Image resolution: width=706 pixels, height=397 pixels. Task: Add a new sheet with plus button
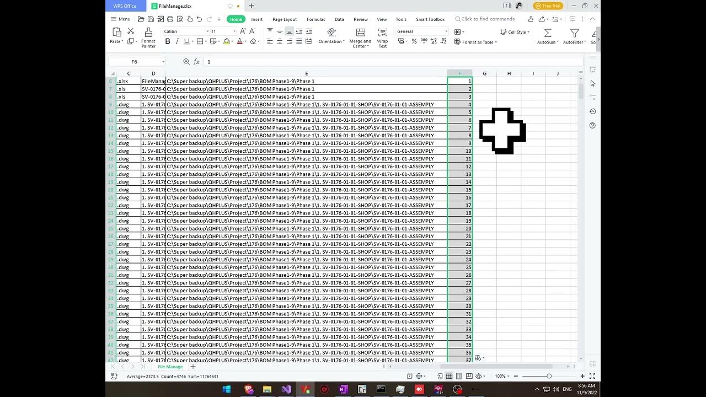193,367
